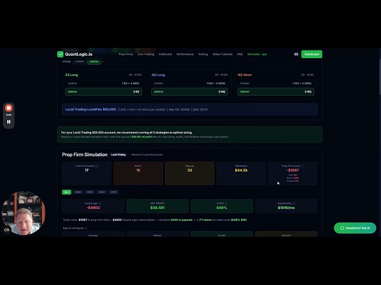Click the Prop Firm Simulation heading

[85, 154]
